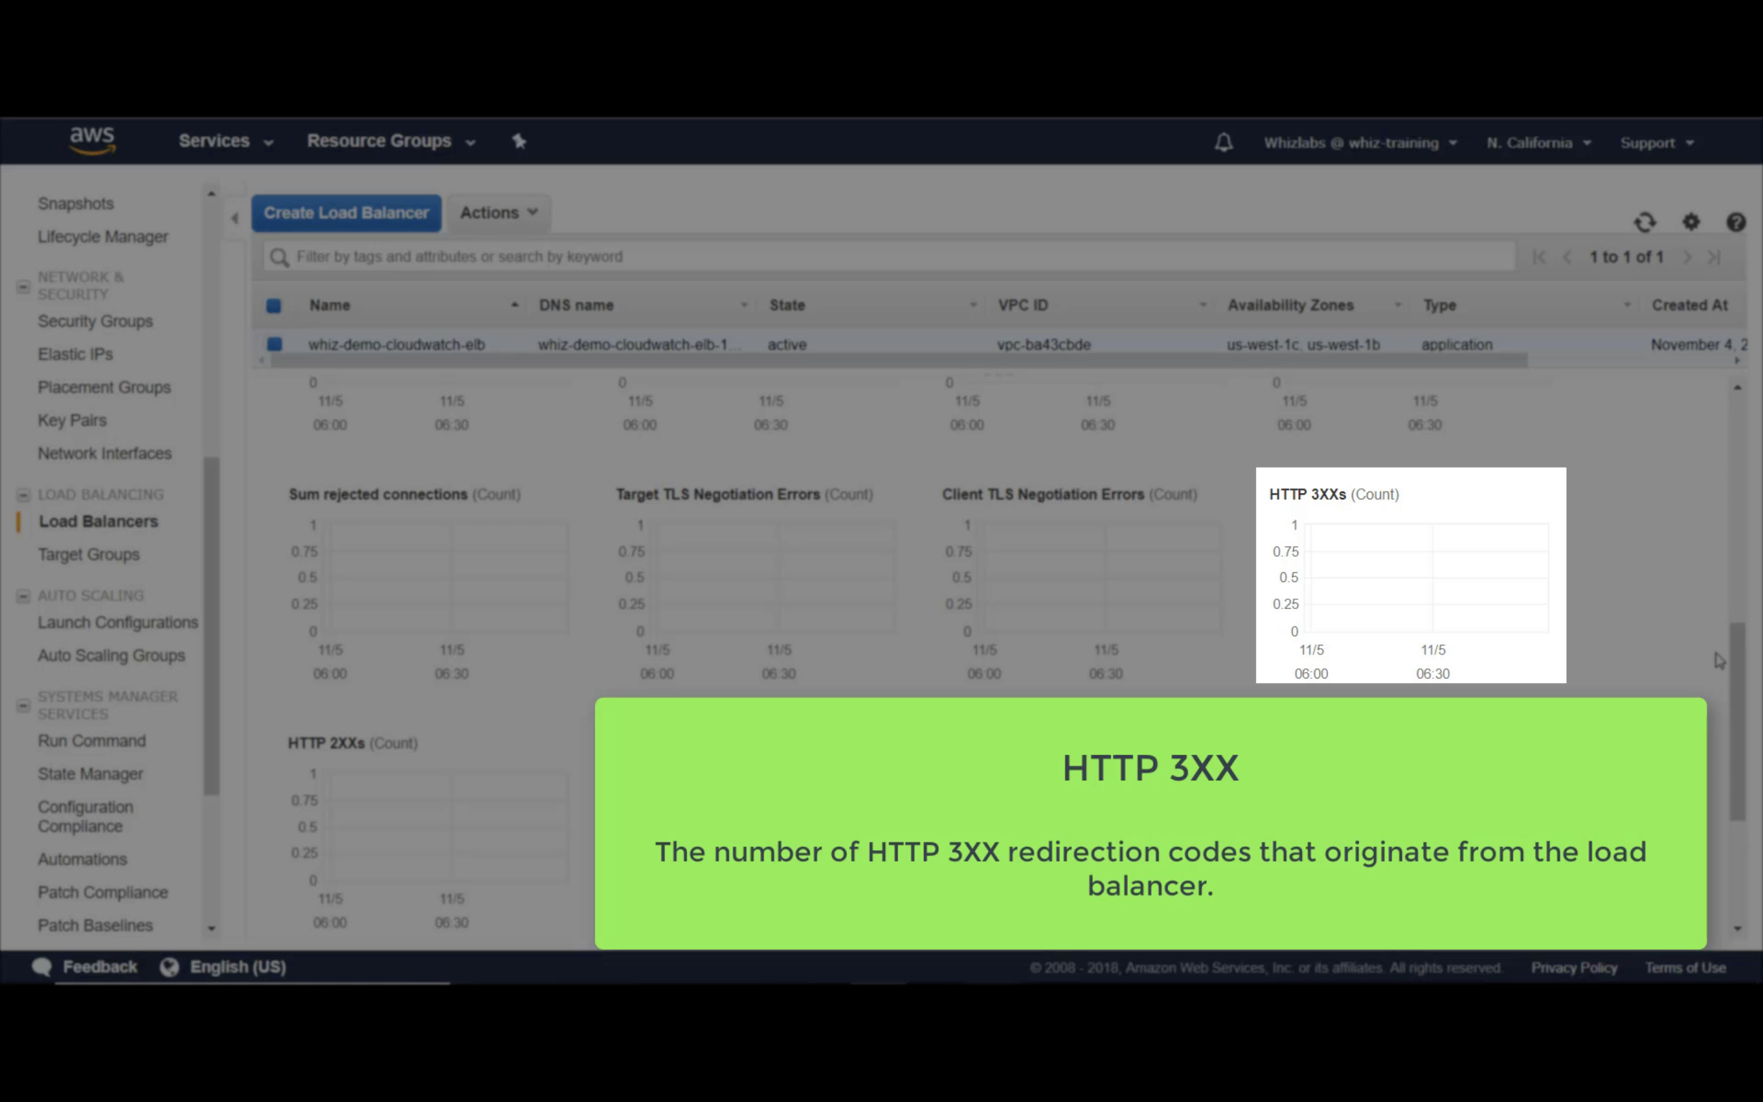This screenshot has height=1102, width=1763.
Task: Open the N. California region dropdown
Action: click(1538, 143)
